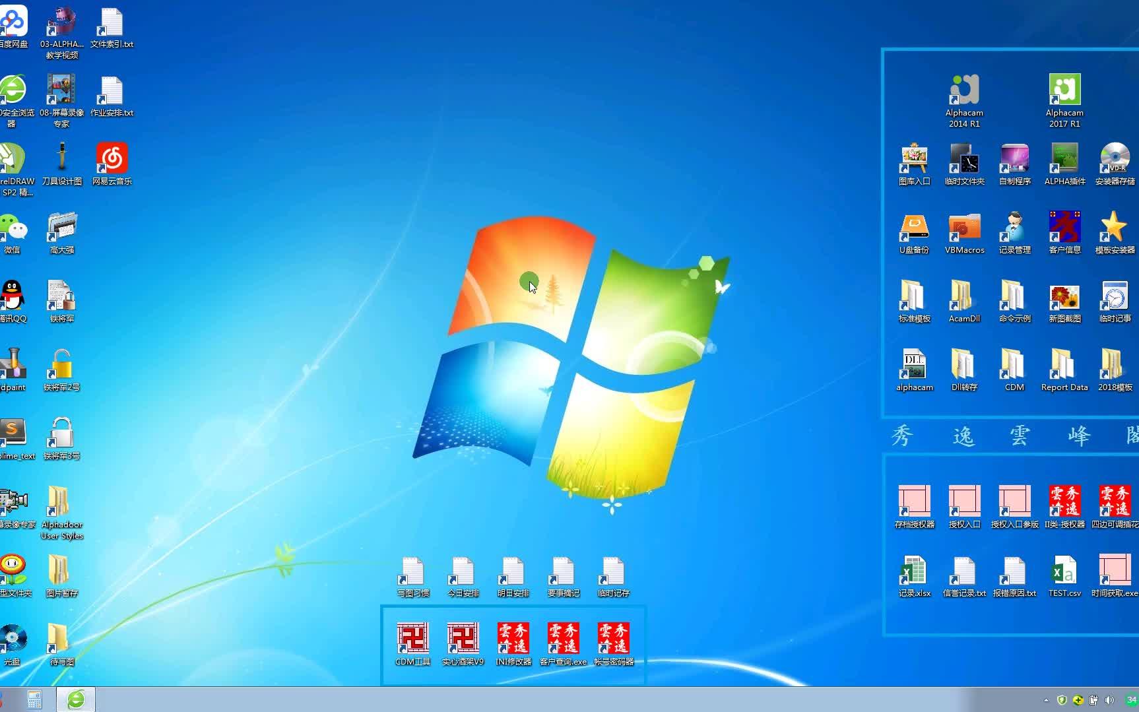Expand the hidden system tray icons
1139x712 pixels.
[1047, 700]
